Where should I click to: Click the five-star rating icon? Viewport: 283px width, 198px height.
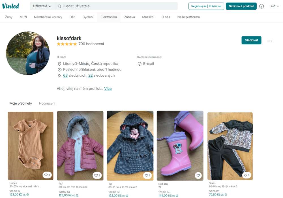click(66, 44)
